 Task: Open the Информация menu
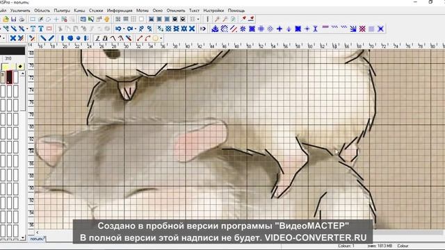(x=120, y=10)
